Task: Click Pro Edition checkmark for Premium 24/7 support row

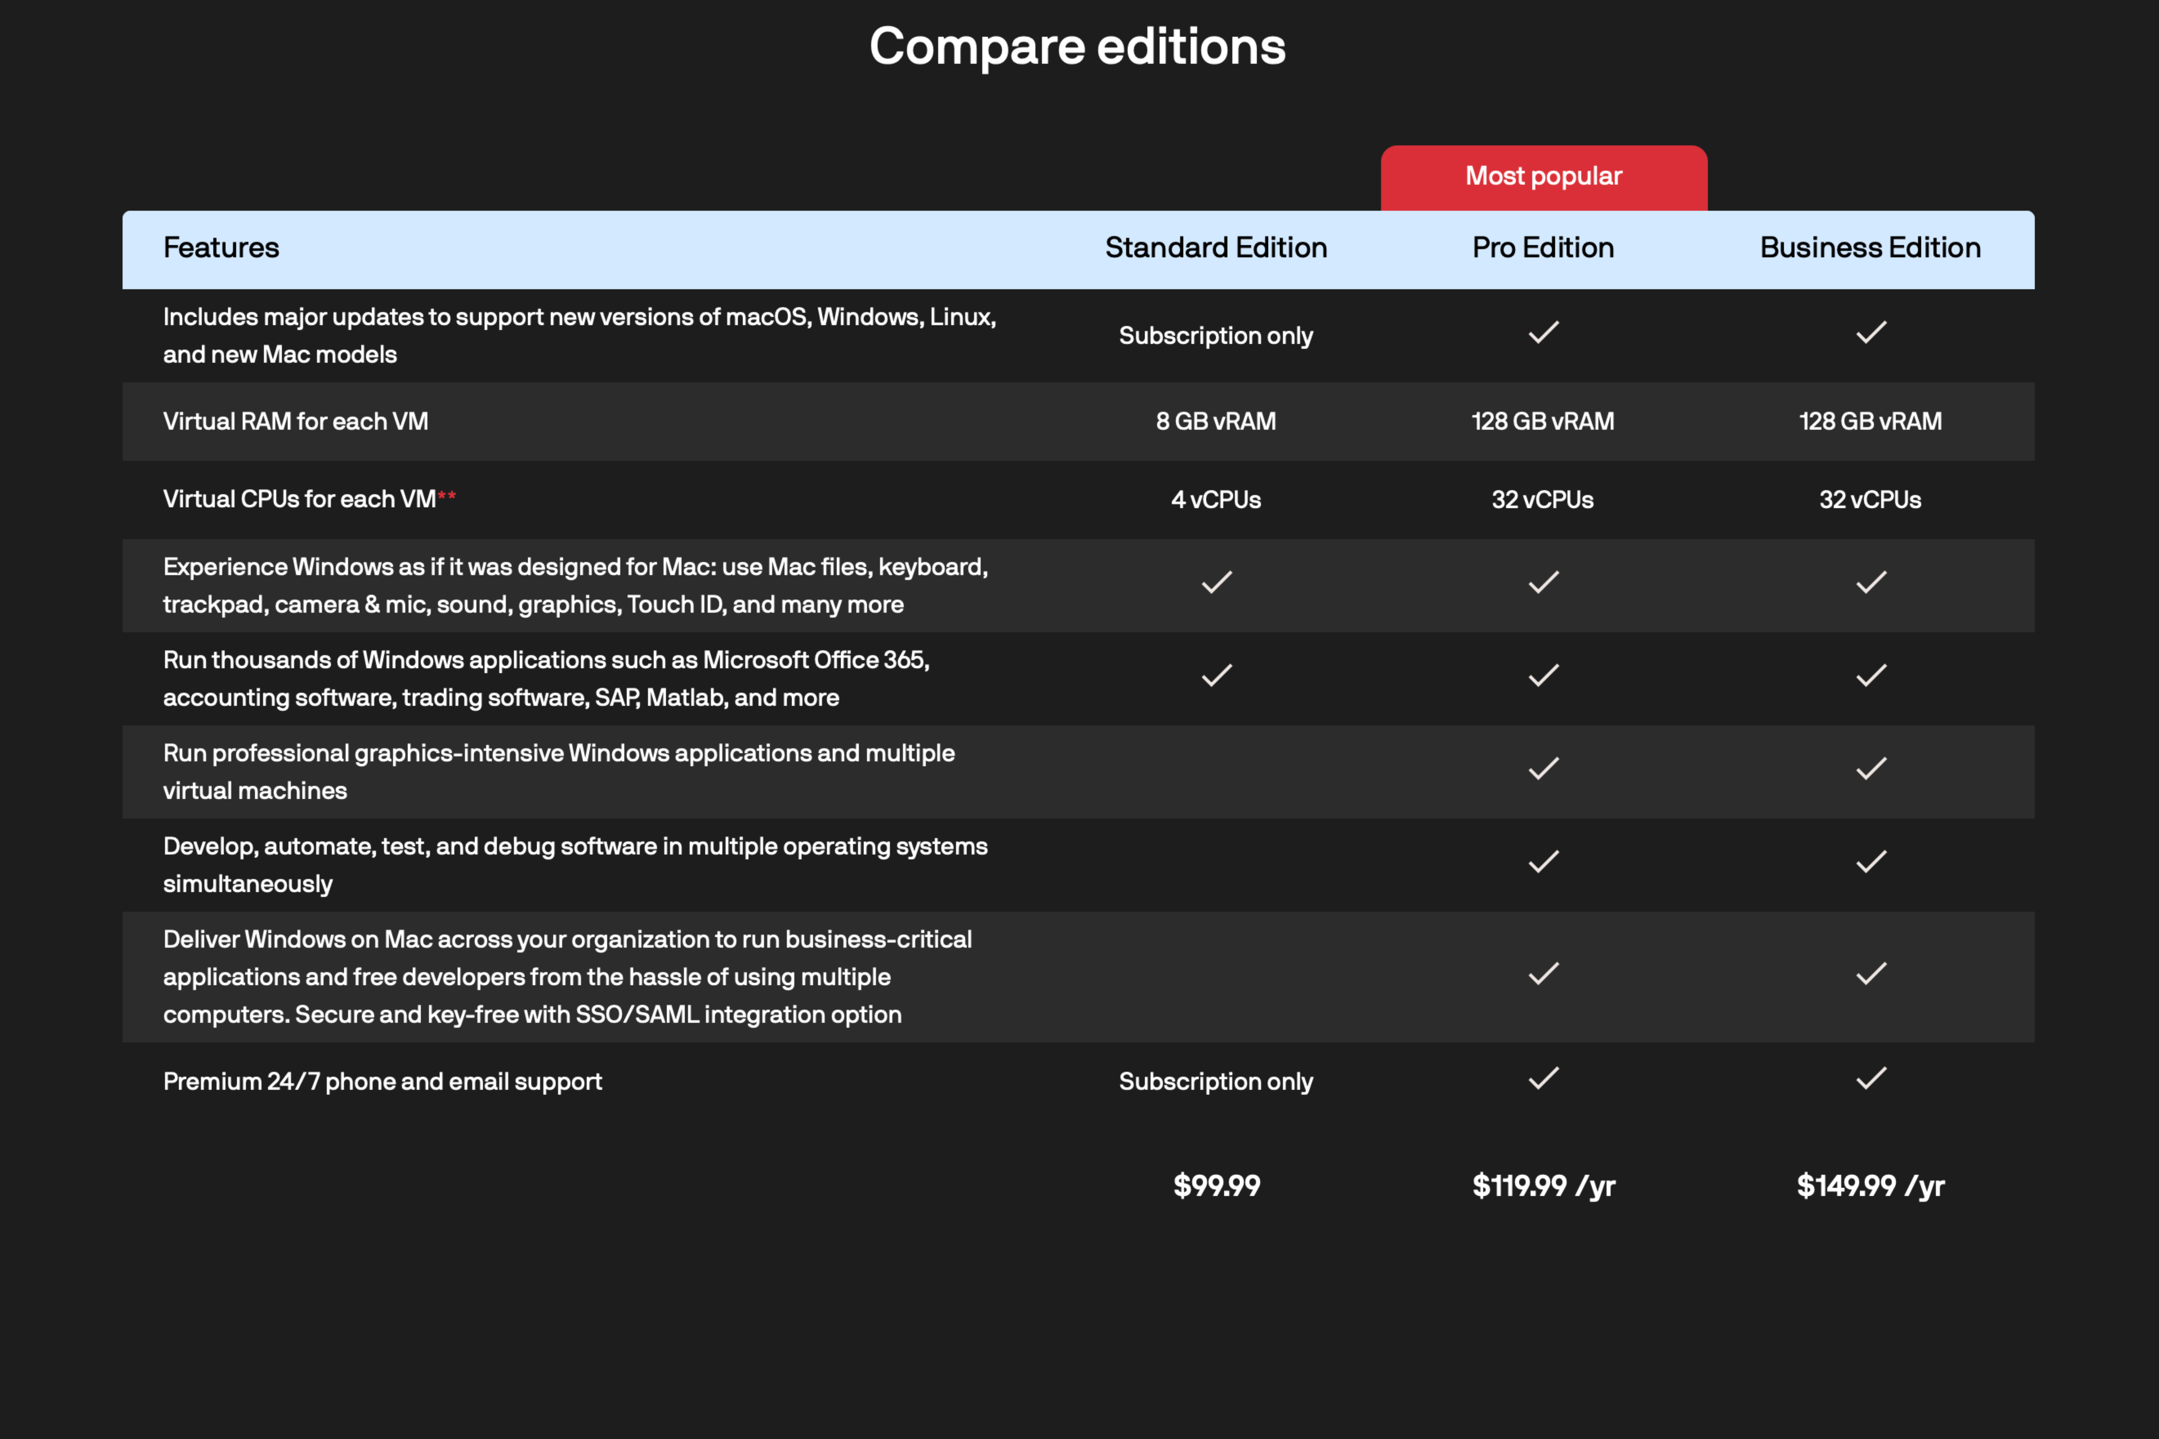Action: [1543, 1078]
